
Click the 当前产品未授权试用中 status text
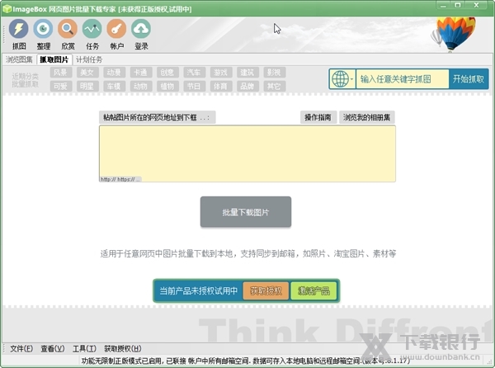click(x=199, y=290)
